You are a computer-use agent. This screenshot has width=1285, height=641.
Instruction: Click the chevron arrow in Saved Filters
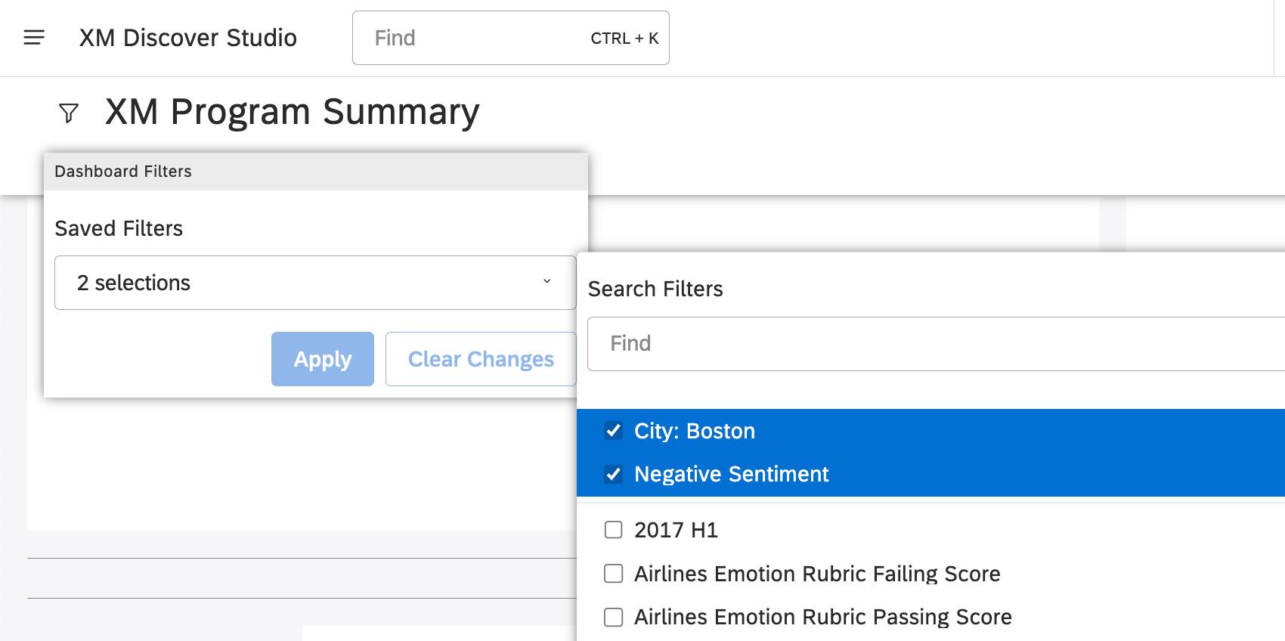point(547,282)
